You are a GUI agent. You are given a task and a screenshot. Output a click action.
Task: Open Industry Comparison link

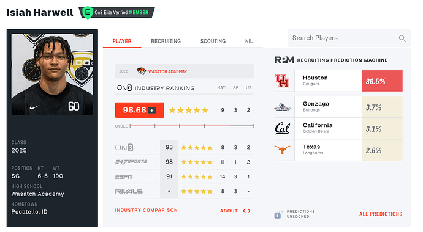point(147,210)
